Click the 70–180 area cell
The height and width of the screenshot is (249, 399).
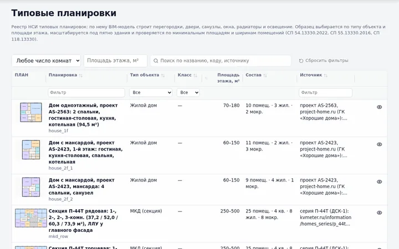(x=231, y=106)
